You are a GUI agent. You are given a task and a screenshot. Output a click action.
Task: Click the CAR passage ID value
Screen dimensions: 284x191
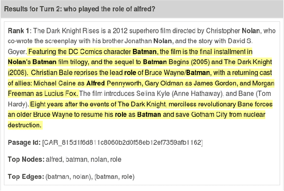click(122, 142)
